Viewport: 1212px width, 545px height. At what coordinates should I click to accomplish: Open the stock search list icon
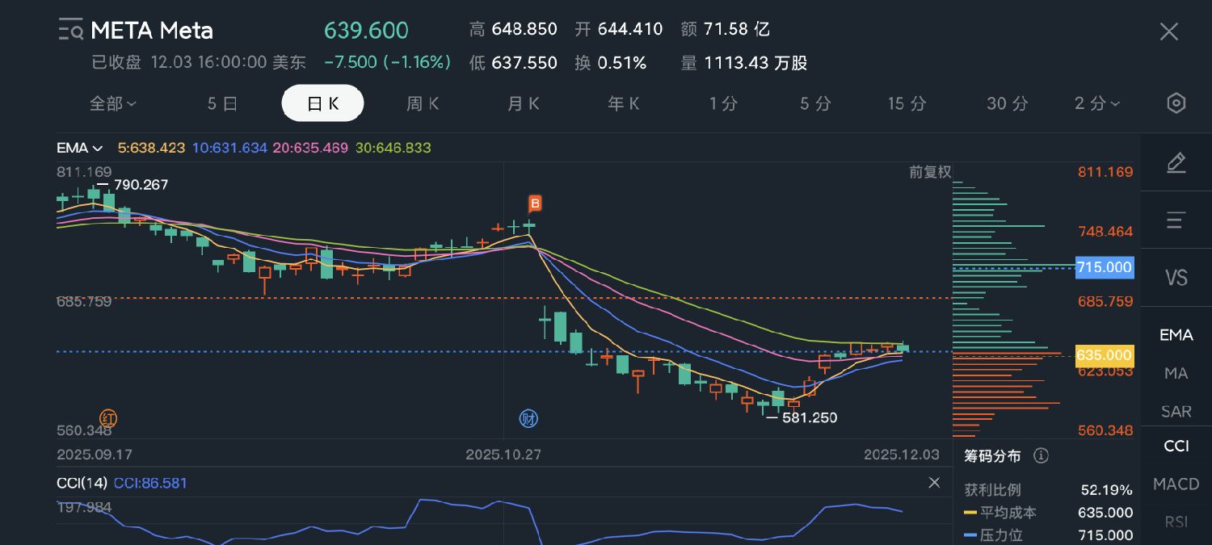click(x=70, y=31)
